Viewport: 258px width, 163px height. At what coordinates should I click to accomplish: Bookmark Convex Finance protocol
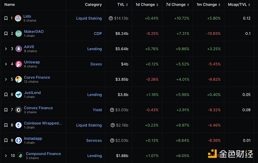coord(6,110)
